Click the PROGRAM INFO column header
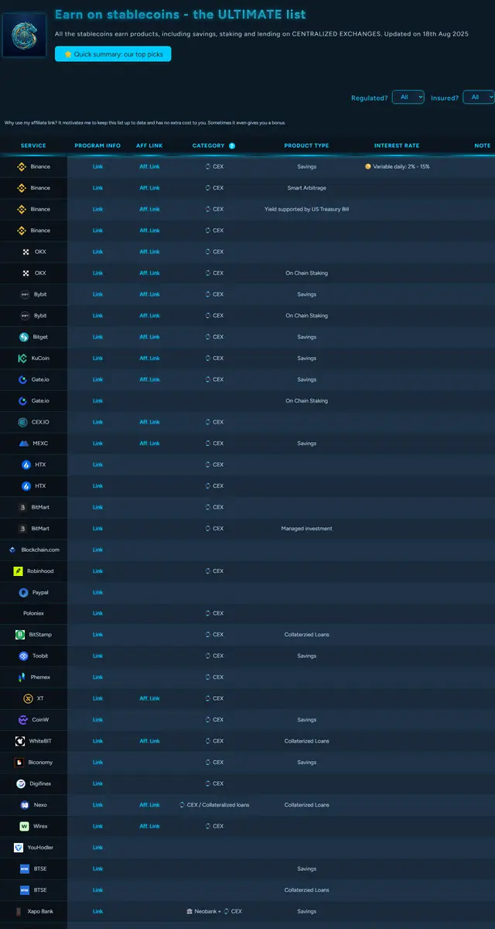Screen dimensions: 495x929 pyautogui.click(x=97, y=146)
